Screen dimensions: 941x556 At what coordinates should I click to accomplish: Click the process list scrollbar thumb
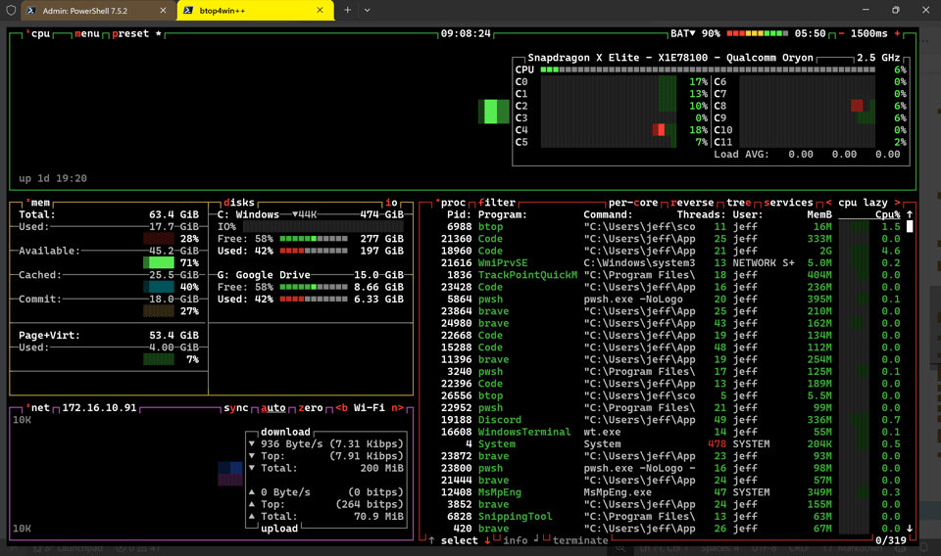point(910,226)
